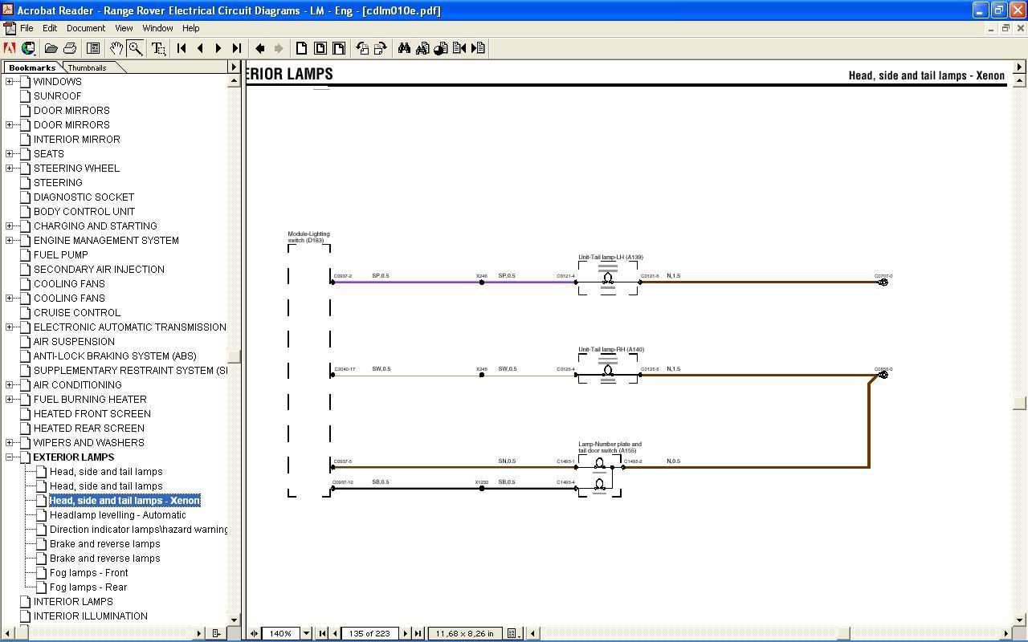Select the Text Select tool
1028x642 pixels.
click(x=158, y=48)
